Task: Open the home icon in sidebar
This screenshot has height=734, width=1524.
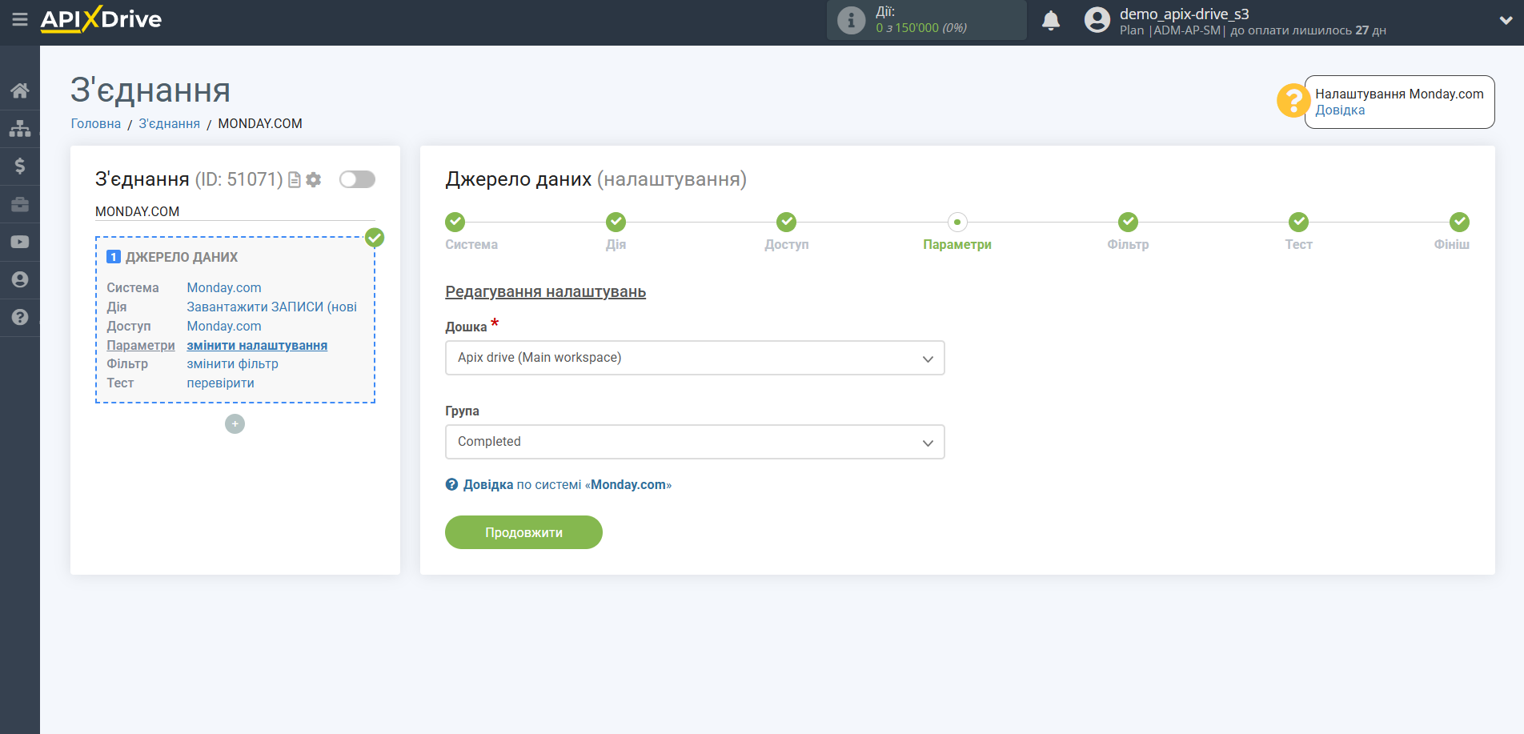Action: (x=20, y=90)
